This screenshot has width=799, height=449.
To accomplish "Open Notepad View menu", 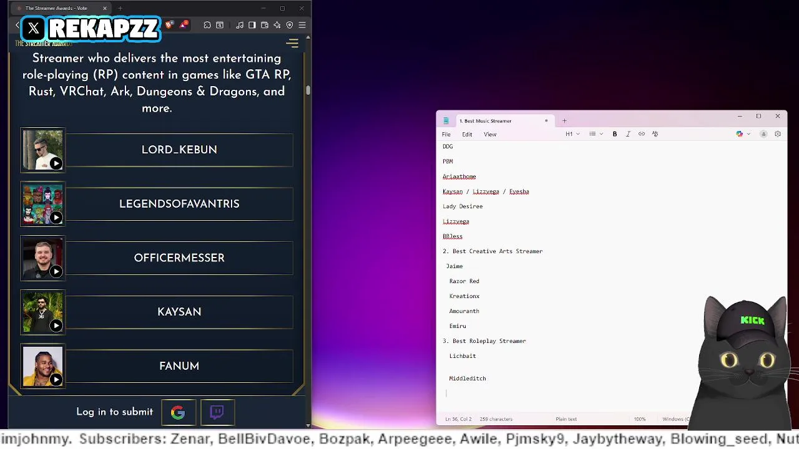I will [x=490, y=134].
